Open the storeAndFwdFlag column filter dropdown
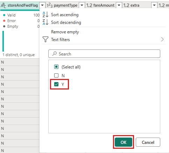This screenshot has width=169, height=153. [42, 5]
